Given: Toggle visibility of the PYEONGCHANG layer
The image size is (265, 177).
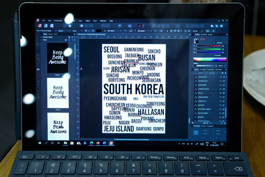Looking at the screenshot, I should pos(223,109).
